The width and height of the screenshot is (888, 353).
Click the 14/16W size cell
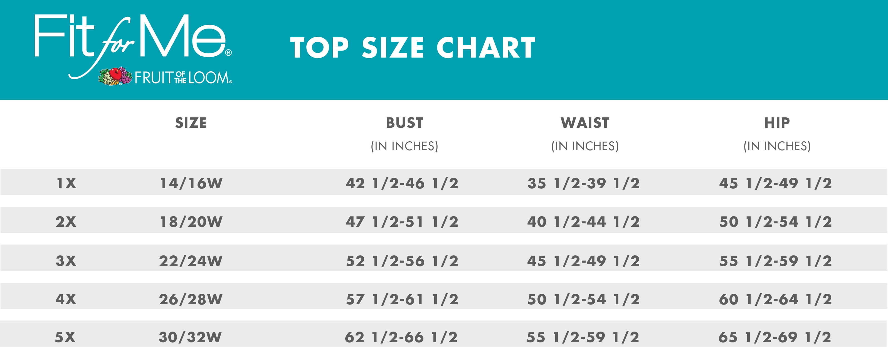[x=191, y=183]
